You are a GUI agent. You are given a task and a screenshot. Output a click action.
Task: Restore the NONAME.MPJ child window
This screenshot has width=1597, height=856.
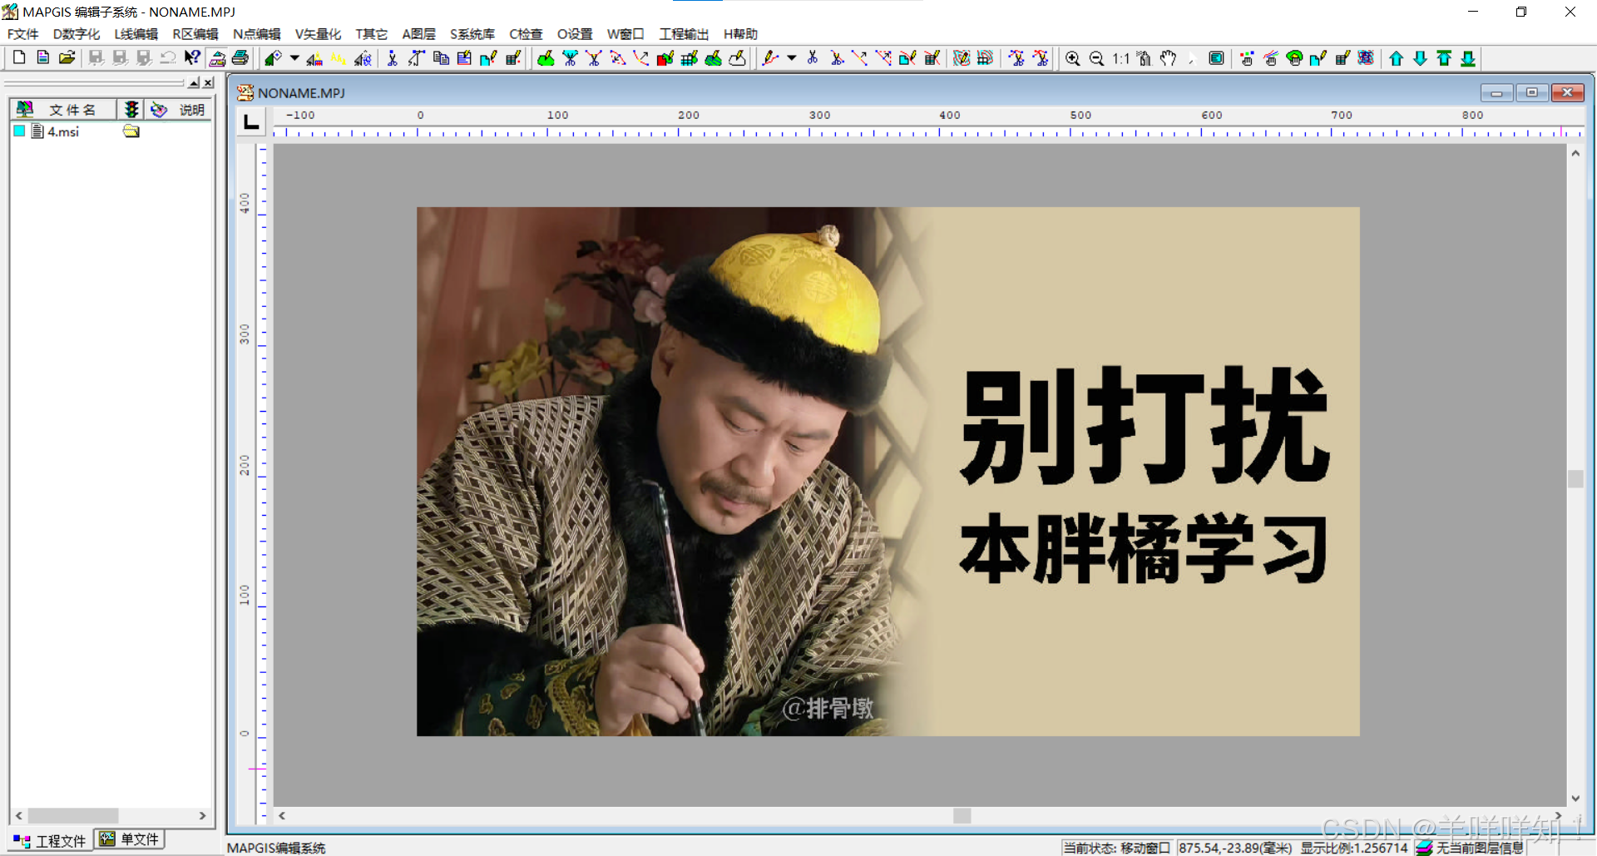[x=1531, y=92]
